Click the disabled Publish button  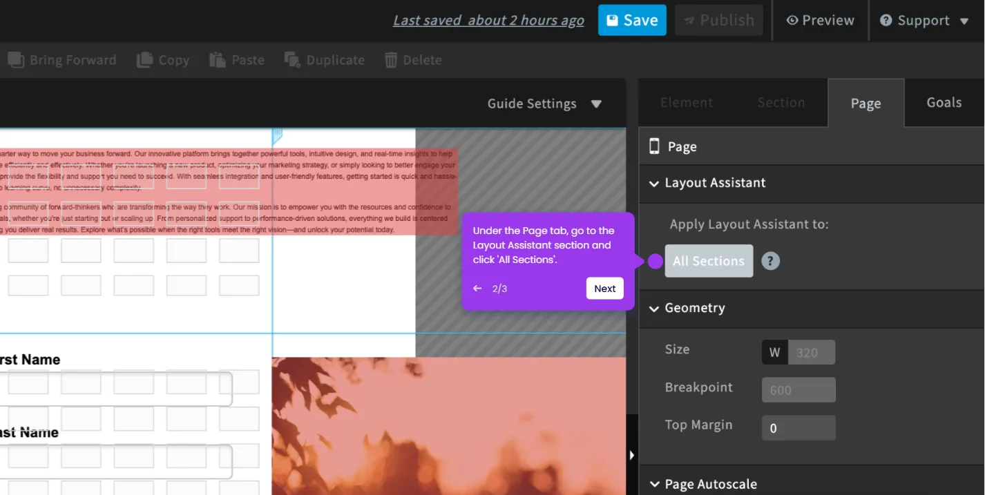pos(719,20)
